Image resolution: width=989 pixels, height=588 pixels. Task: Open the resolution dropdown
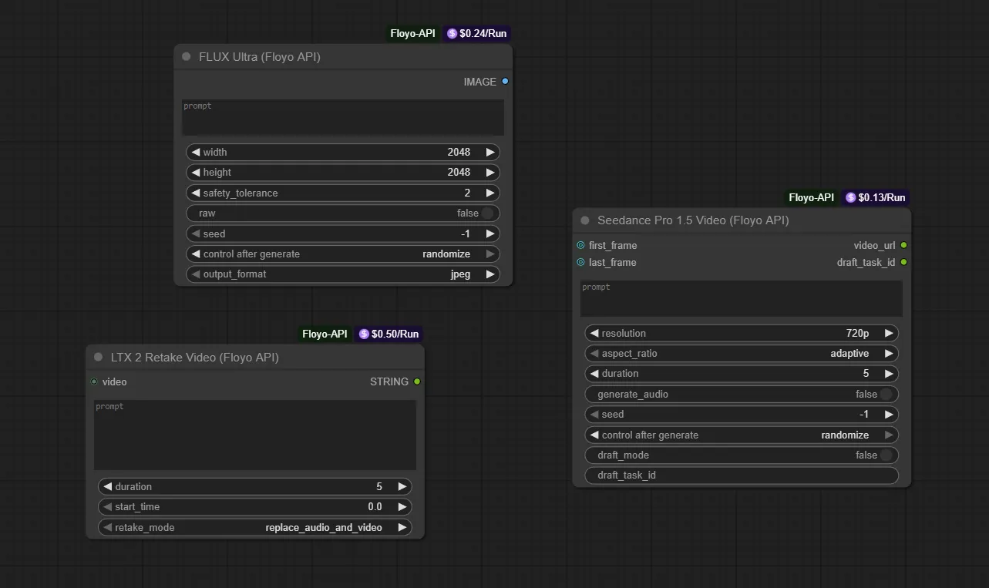pos(742,333)
